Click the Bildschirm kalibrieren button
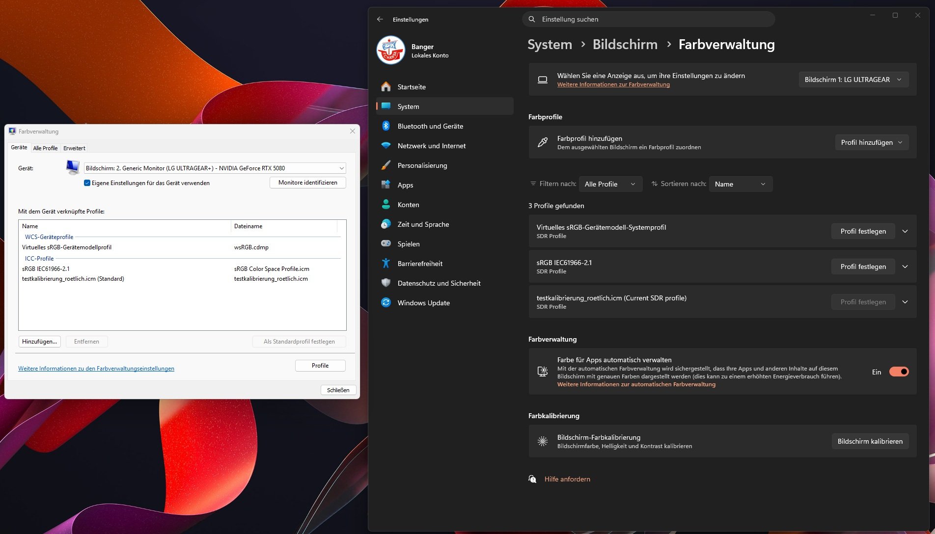The width and height of the screenshot is (935, 534). pyautogui.click(x=870, y=441)
